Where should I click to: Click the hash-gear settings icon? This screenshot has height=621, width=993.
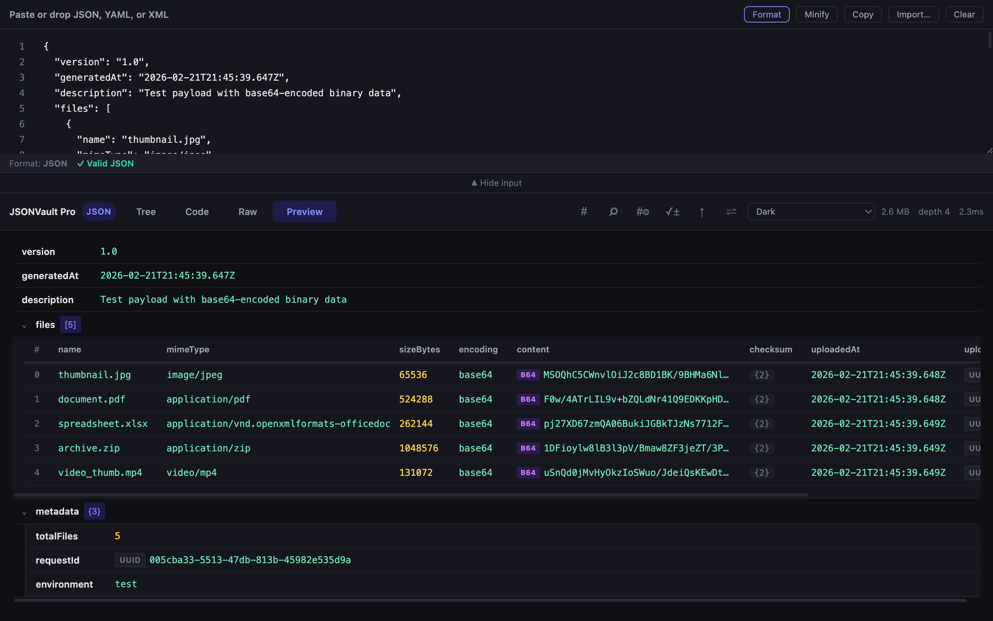click(x=643, y=212)
